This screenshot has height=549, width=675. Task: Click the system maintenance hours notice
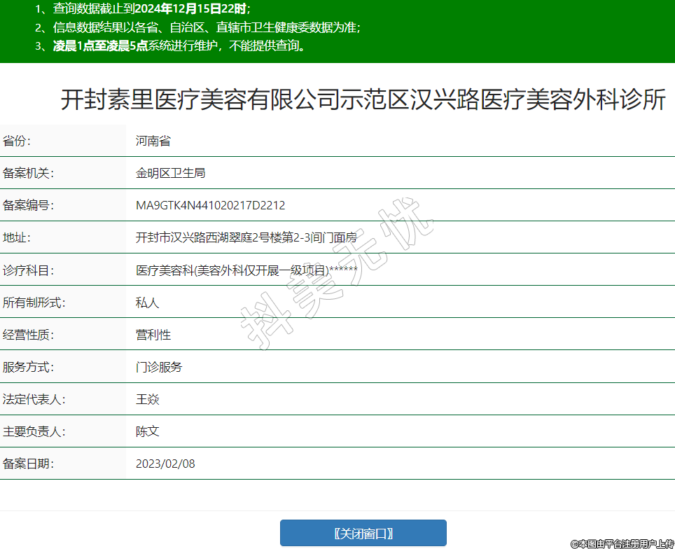click(172, 46)
